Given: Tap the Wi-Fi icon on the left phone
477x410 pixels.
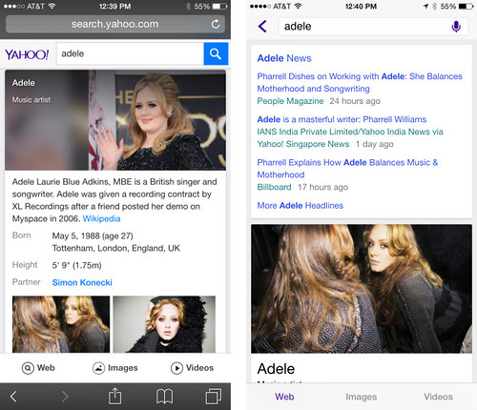Looking at the screenshot, I should [52, 6].
